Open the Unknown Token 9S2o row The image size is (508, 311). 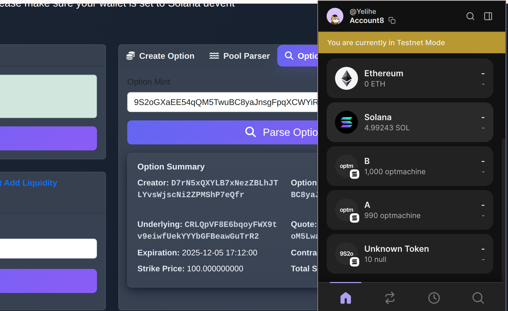[410, 254]
